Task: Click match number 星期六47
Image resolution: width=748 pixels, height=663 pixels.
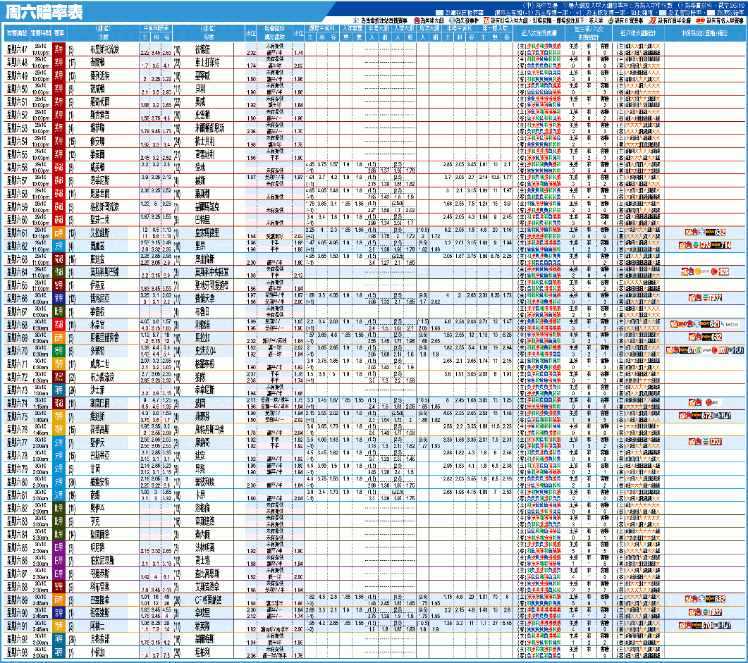Action: [x=17, y=49]
